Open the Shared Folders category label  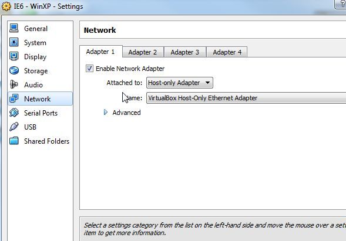click(46, 141)
